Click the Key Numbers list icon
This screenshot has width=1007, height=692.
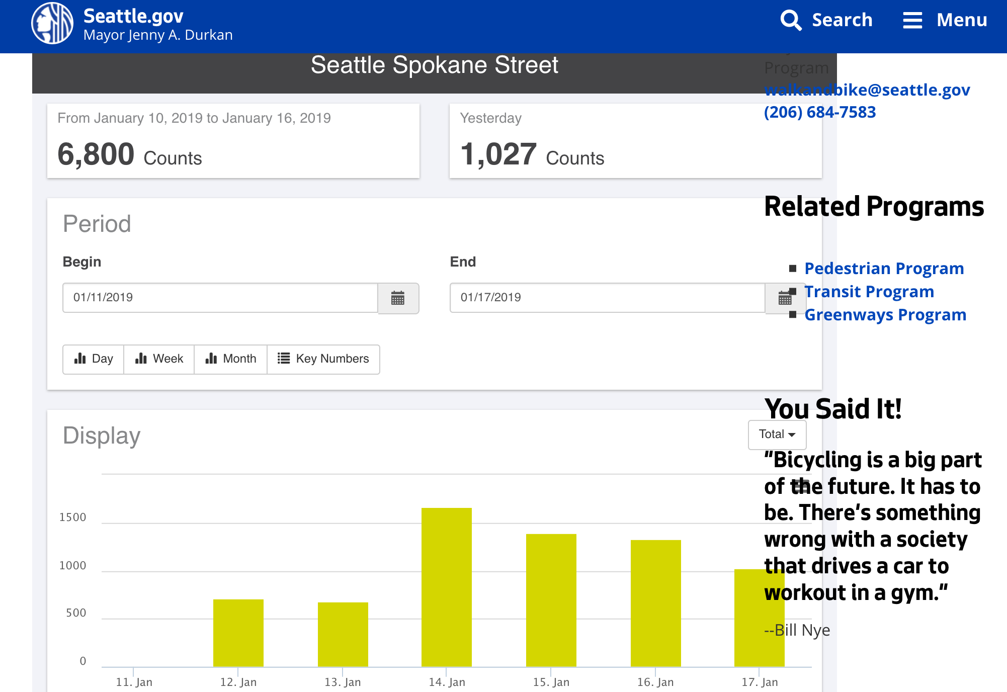coord(284,359)
